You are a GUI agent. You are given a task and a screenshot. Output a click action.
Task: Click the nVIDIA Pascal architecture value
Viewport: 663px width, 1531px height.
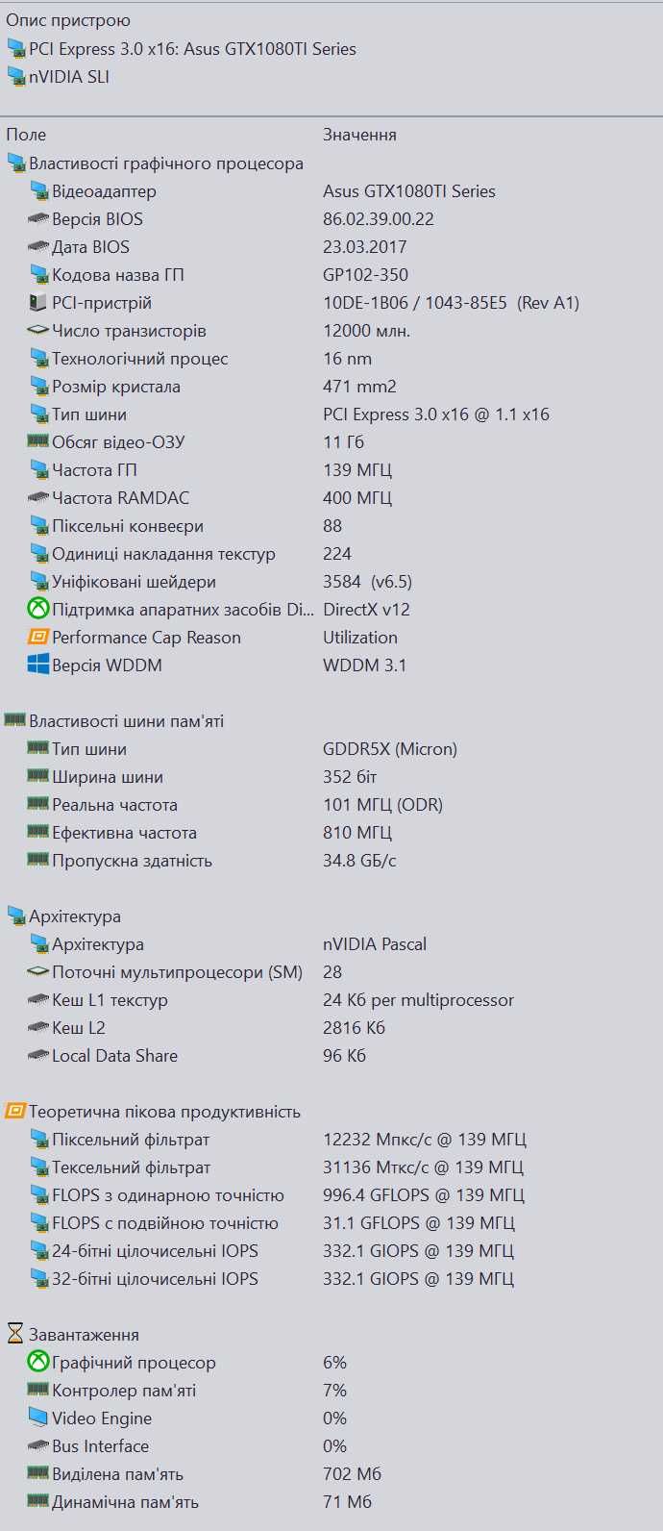[x=375, y=944]
